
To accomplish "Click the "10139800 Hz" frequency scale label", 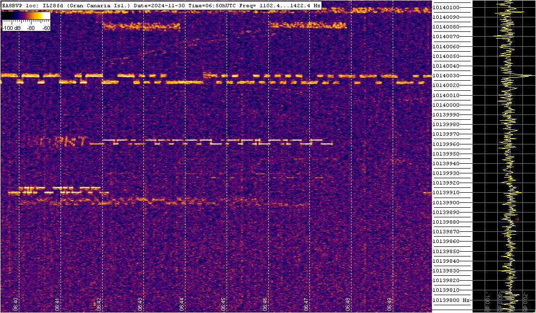I will point(450,300).
